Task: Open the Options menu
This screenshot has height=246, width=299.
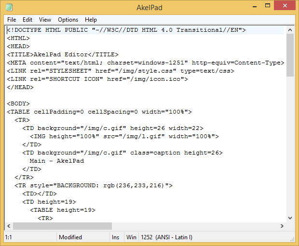Action: pyautogui.click(x=68, y=20)
